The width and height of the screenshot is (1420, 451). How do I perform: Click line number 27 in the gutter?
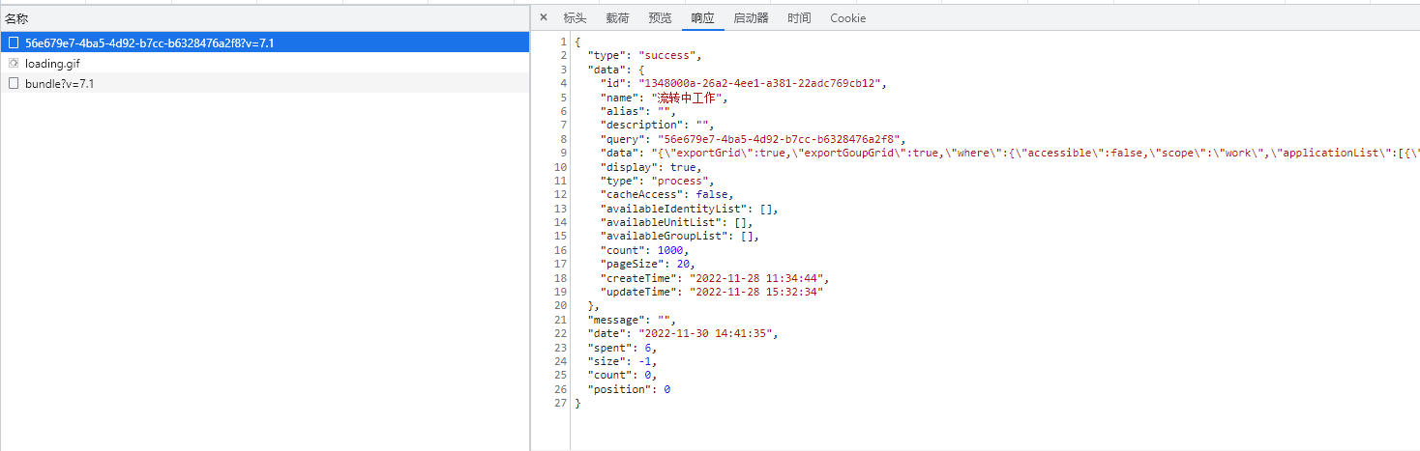[560, 403]
